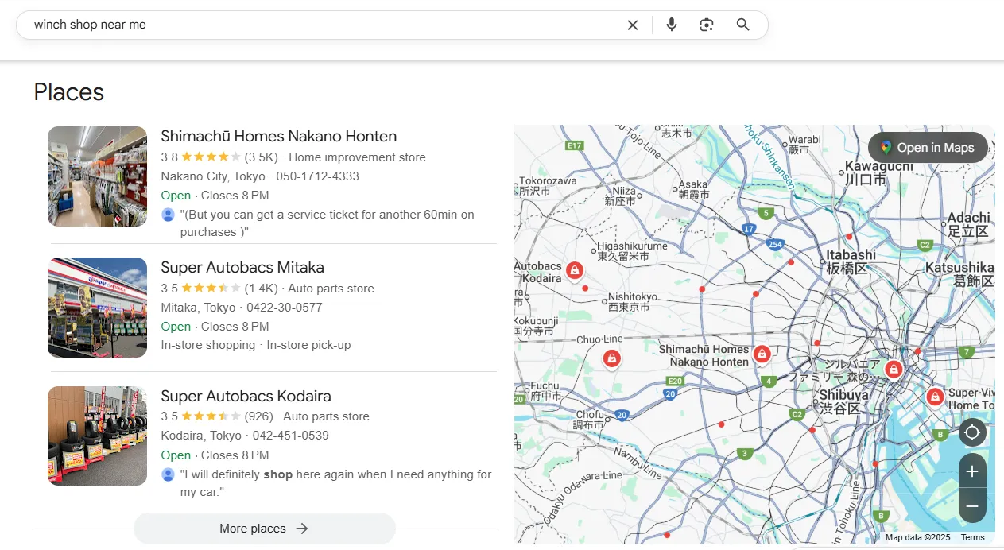
Task: Click the Mitaka phone number 0422-30-0577
Action: pyautogui.click(x=285, y=308)
